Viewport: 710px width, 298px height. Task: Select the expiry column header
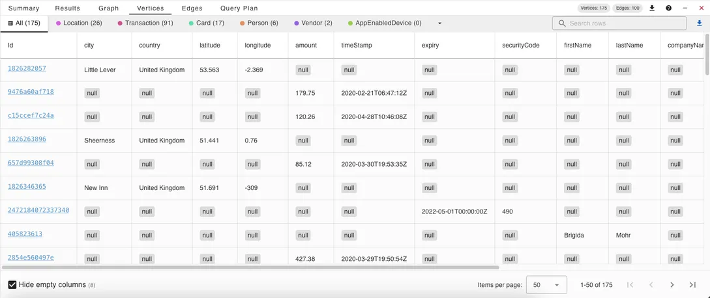pyautogui.click(x=430, y=45)
